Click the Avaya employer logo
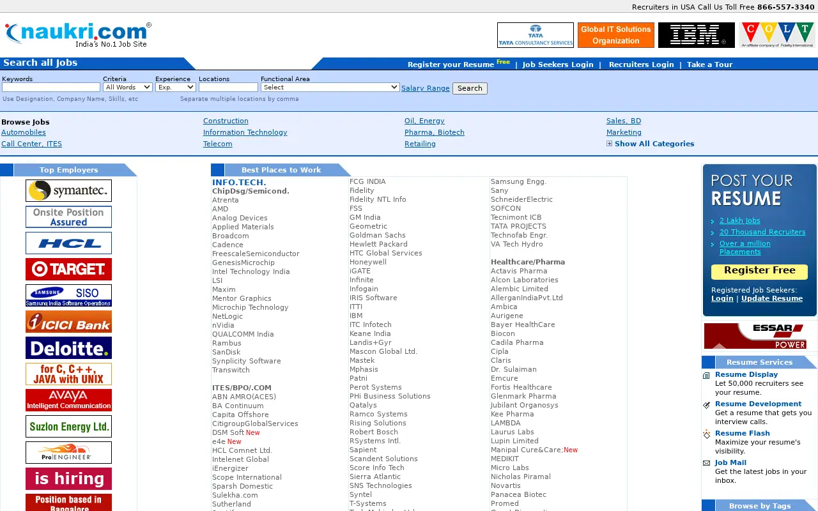 pyautogui.click(x=68, y=400)
